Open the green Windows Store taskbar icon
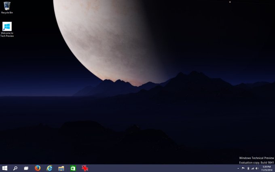This screenshot has width=275, height=172. 73,168
